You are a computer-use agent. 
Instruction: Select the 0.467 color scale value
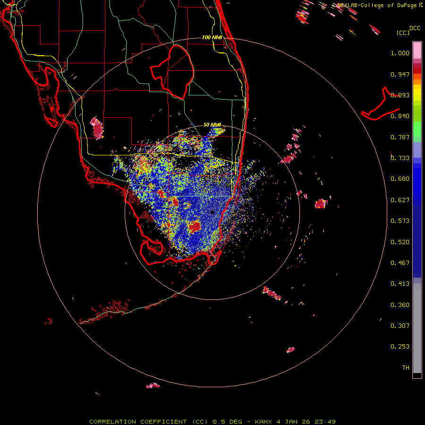click(400, 263)
